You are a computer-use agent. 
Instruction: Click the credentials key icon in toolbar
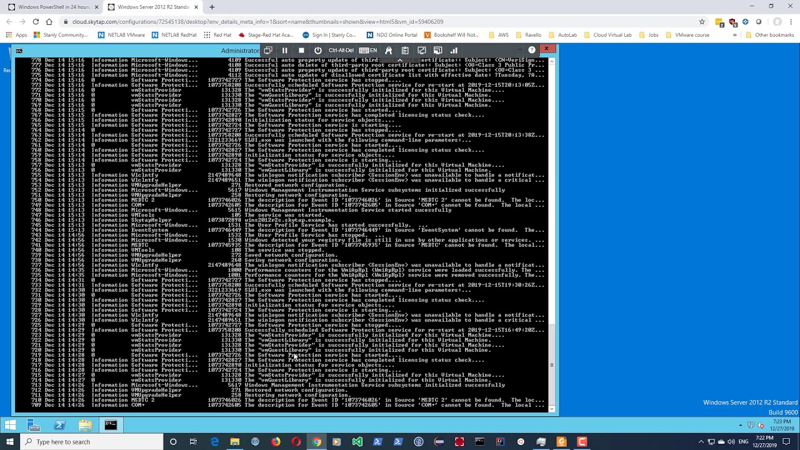click(x=389, y=51)
